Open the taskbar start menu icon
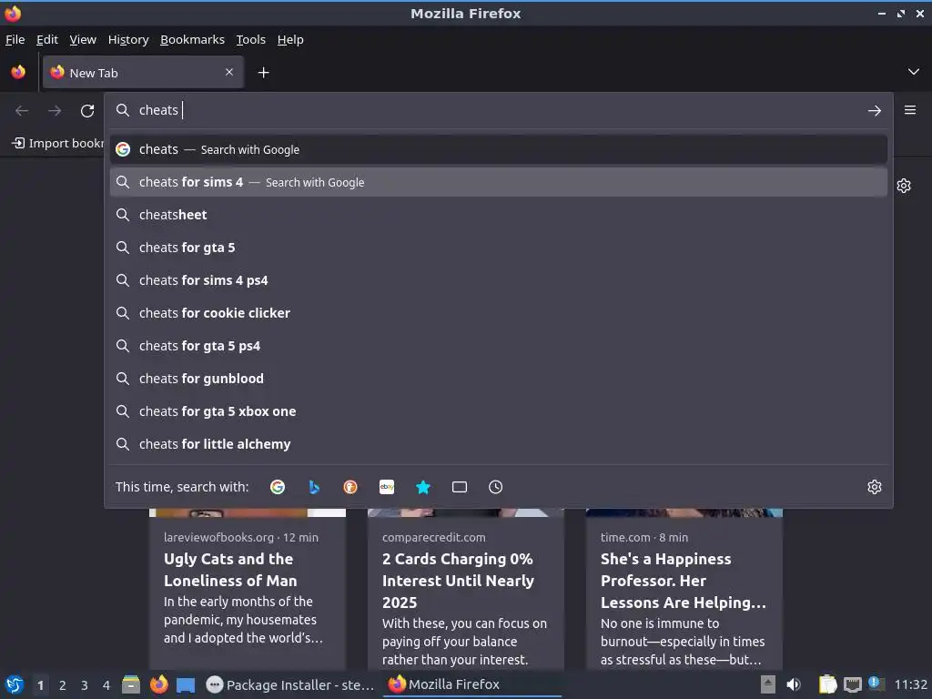This screenshot has height=699, width=932. (x=15, y=685)
